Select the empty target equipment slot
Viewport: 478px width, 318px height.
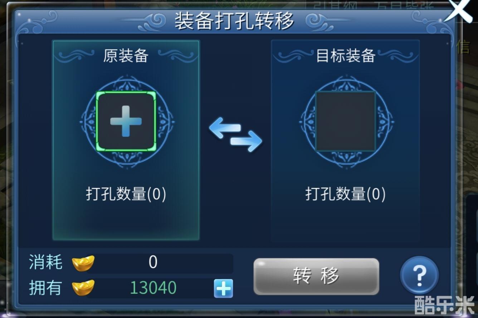tap(346, 121)
